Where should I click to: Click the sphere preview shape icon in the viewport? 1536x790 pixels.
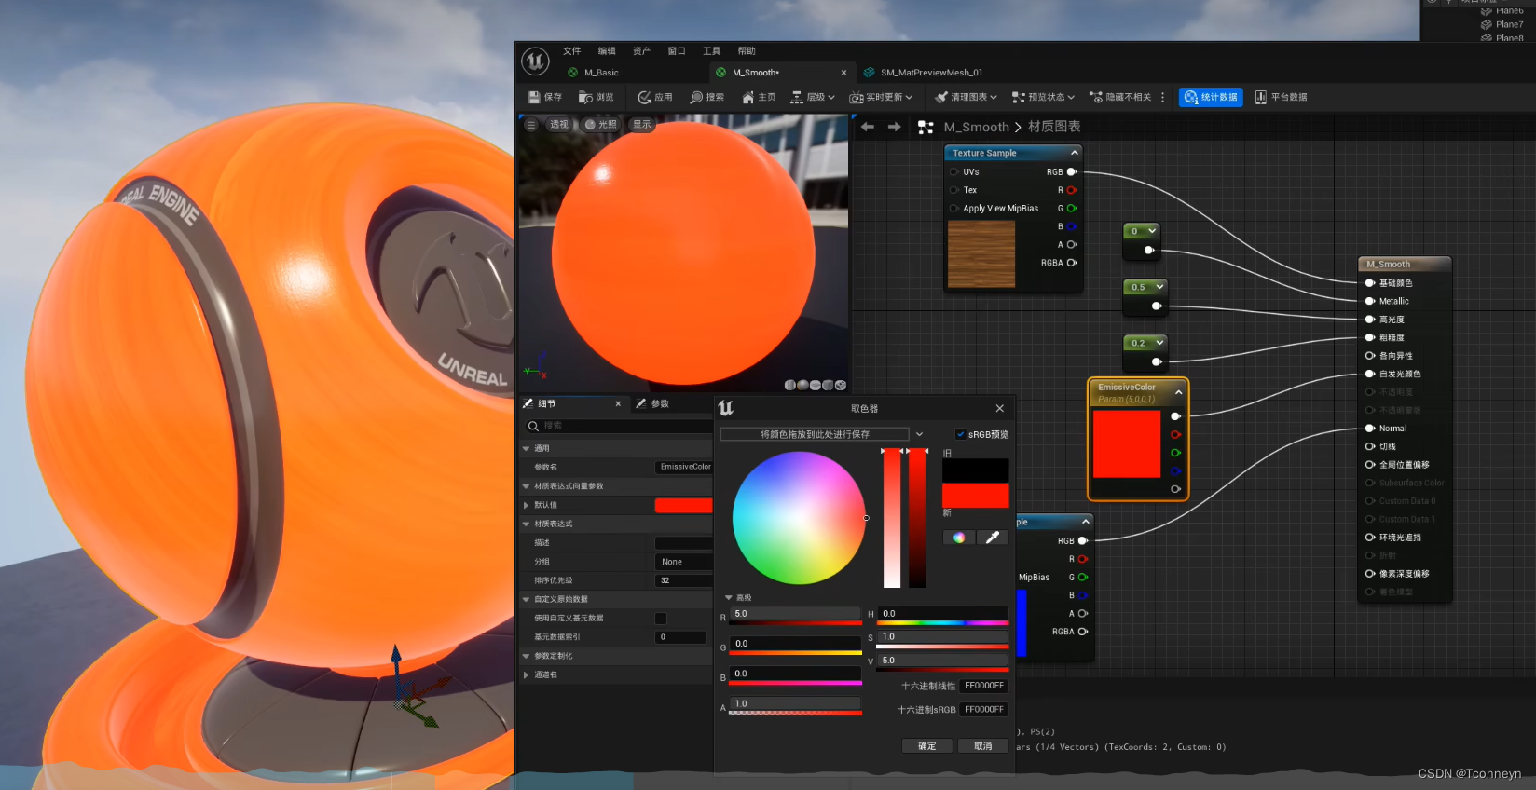[802, 385]
